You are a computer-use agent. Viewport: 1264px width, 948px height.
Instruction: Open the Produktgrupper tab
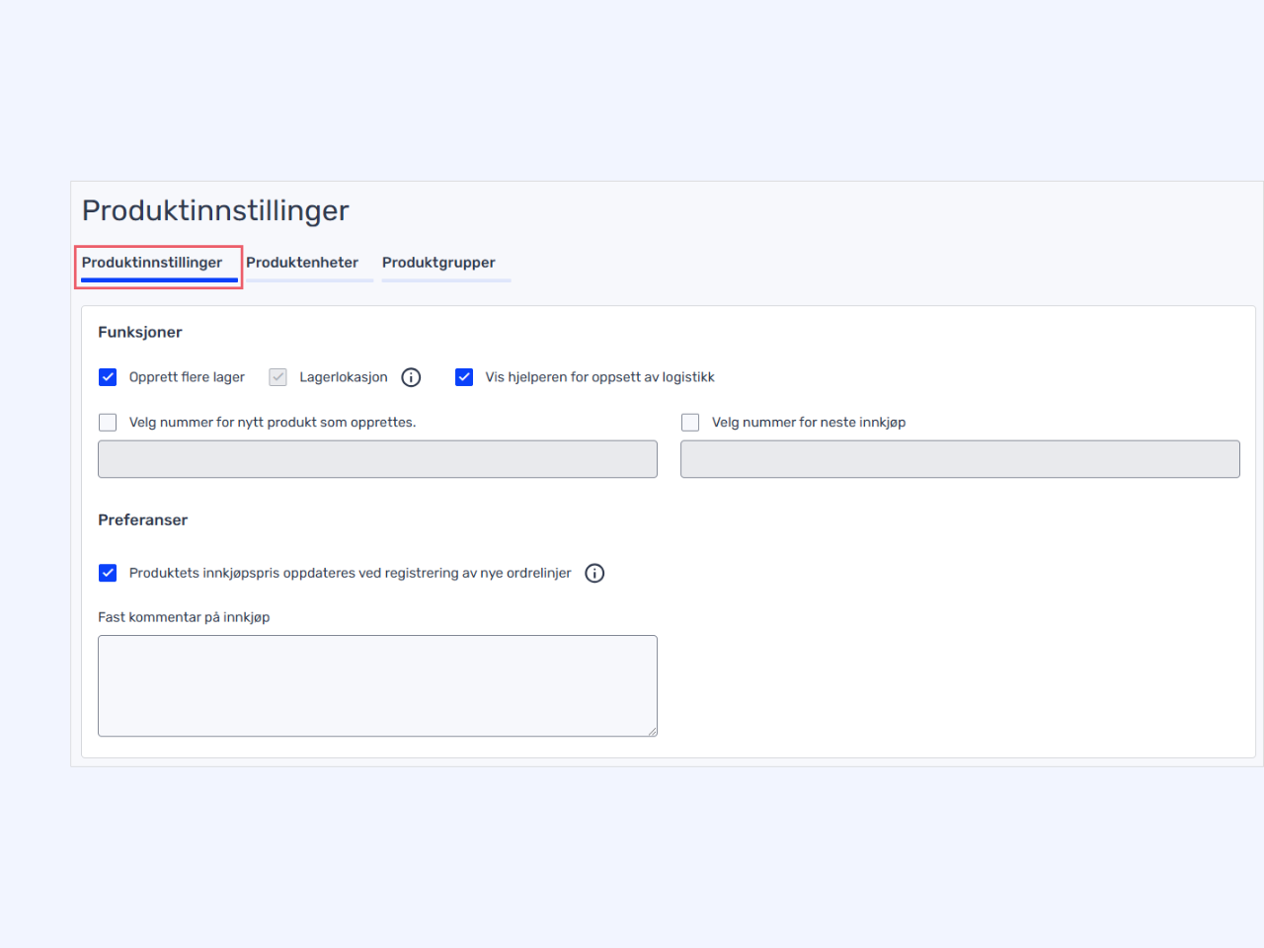coord(445,264)
